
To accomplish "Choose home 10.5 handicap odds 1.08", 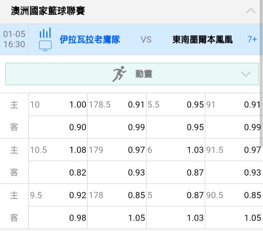I will [x=58, y=150].
